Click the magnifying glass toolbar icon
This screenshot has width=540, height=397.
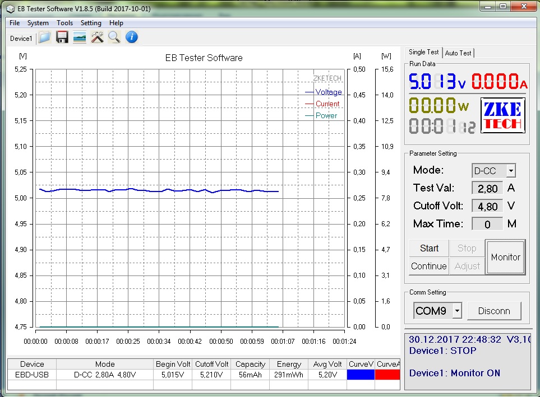click(x=114, y=37)
